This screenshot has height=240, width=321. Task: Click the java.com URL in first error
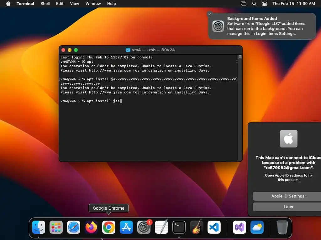pyautogui.click(x=110, y=70)
